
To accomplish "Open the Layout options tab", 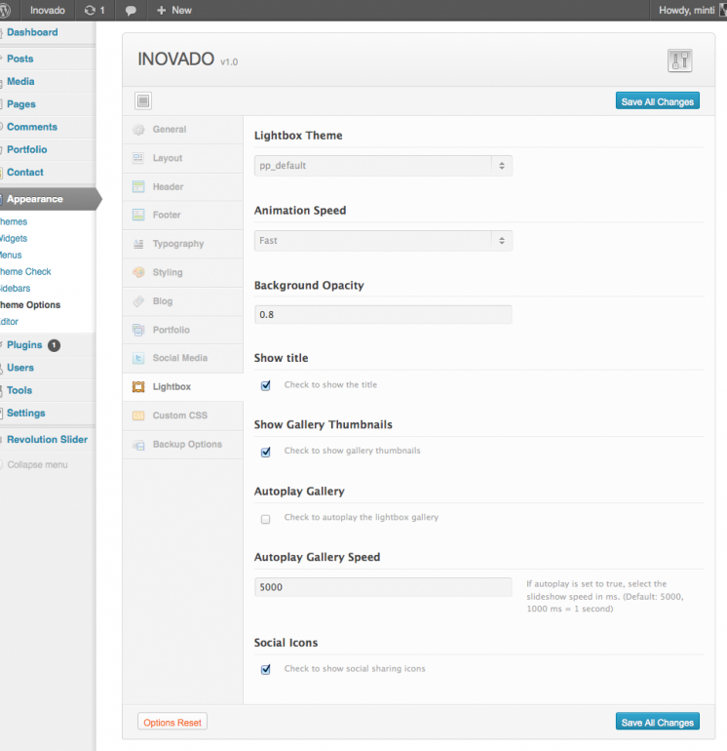I will (183, 158).
